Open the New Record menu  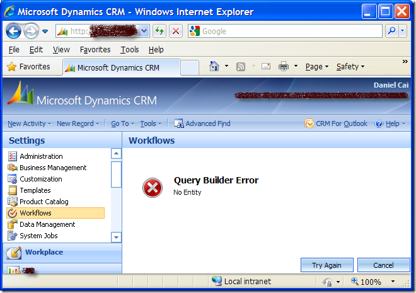(x=78, y=124)
